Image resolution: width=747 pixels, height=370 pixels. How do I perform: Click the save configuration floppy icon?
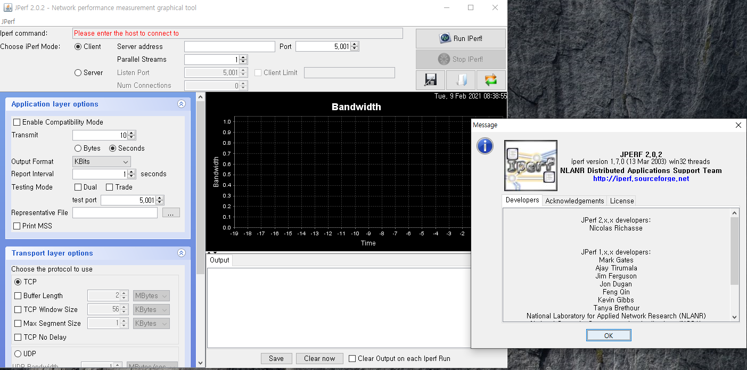[430, 80]
